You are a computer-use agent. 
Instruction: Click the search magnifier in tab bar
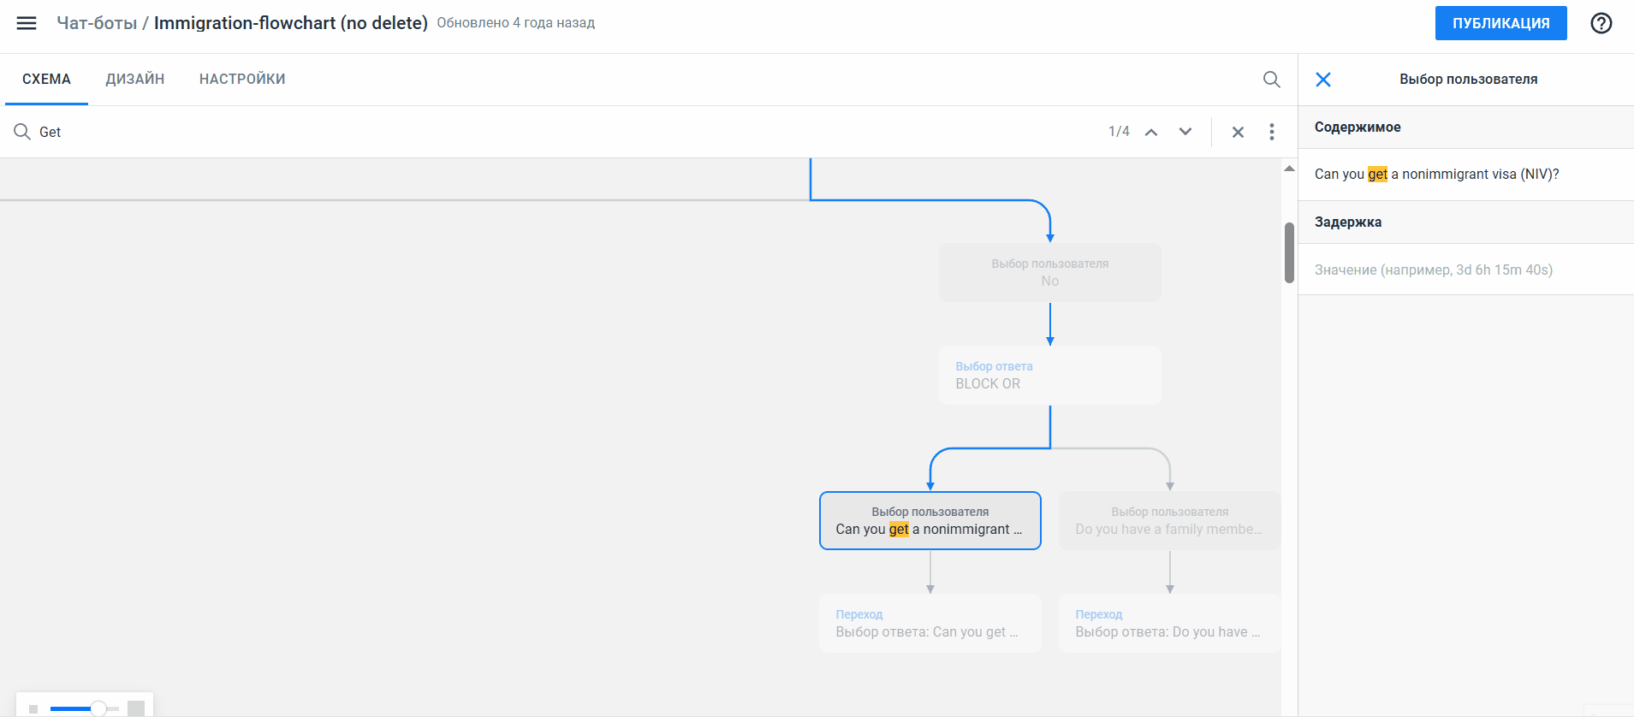(1271, 80)
